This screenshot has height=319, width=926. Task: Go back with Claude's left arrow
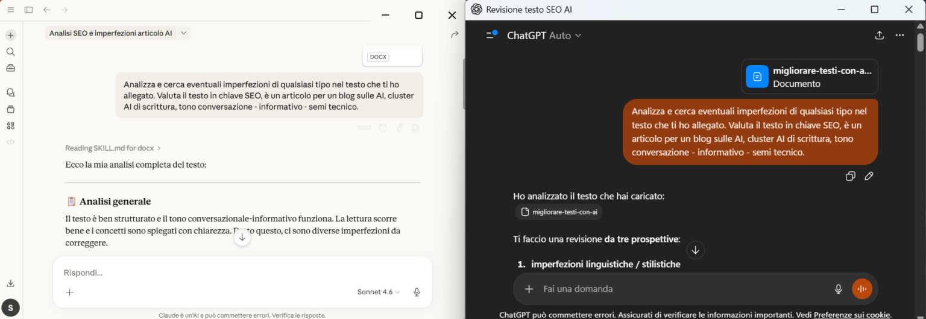(47, 10)
